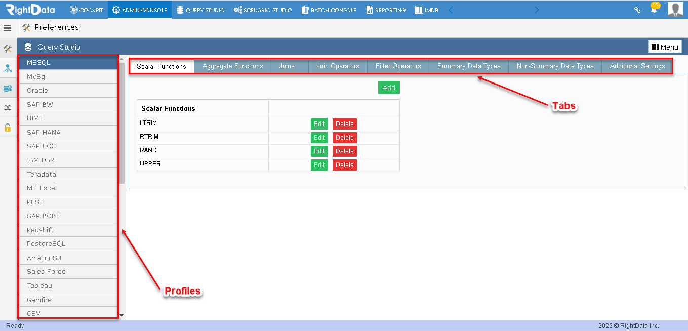Click the notification bell icon

[x=654, y=10]
